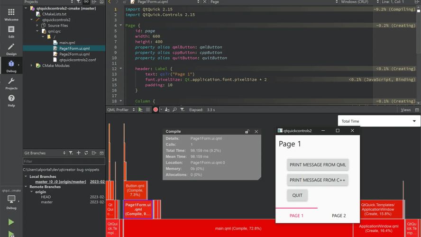The height and width of the screenshot is (237, 421).
Task: Fold the Page block at line 4
Action: [x=121, y=25]
